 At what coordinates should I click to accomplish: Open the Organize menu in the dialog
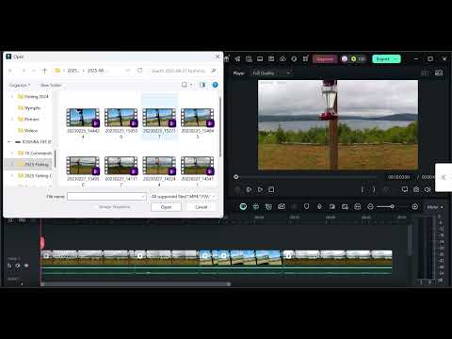point(20,85)
